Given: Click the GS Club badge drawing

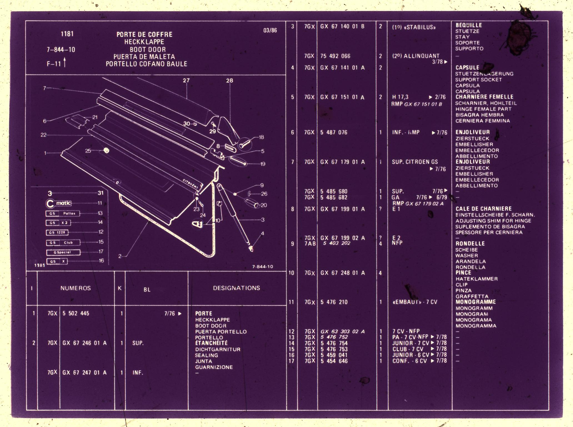Looking at the screenshot, I should (63, 243).
